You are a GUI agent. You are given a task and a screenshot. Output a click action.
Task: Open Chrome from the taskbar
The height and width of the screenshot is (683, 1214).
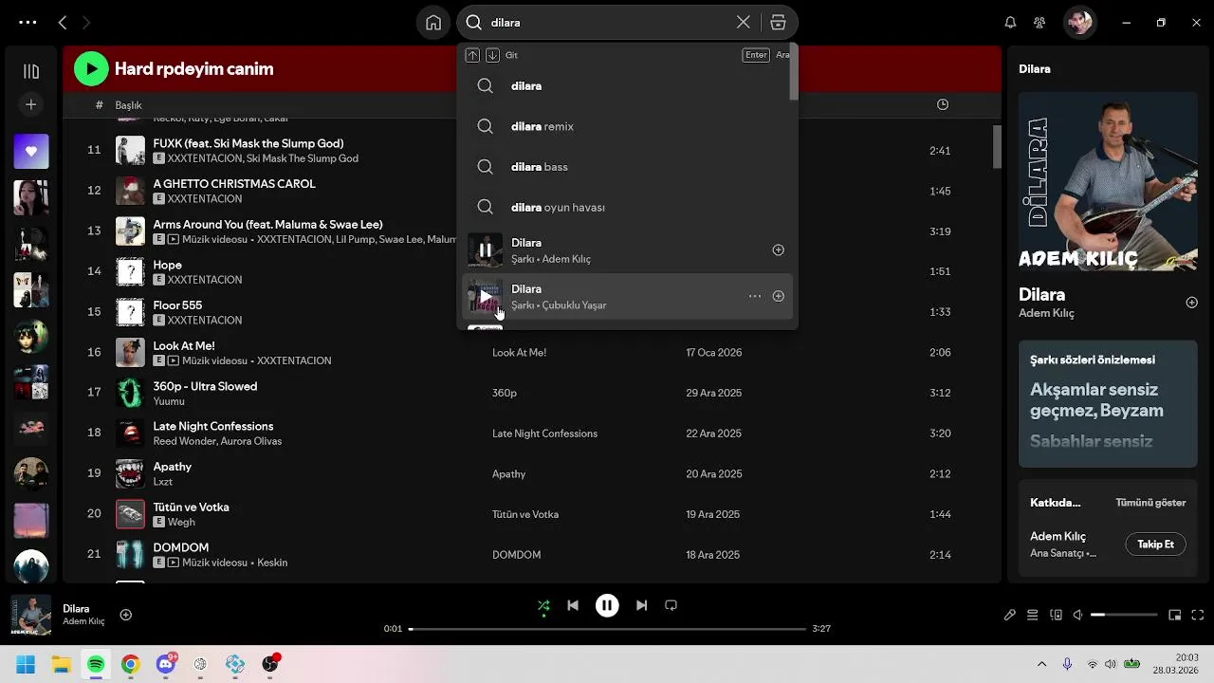point(131,664)
